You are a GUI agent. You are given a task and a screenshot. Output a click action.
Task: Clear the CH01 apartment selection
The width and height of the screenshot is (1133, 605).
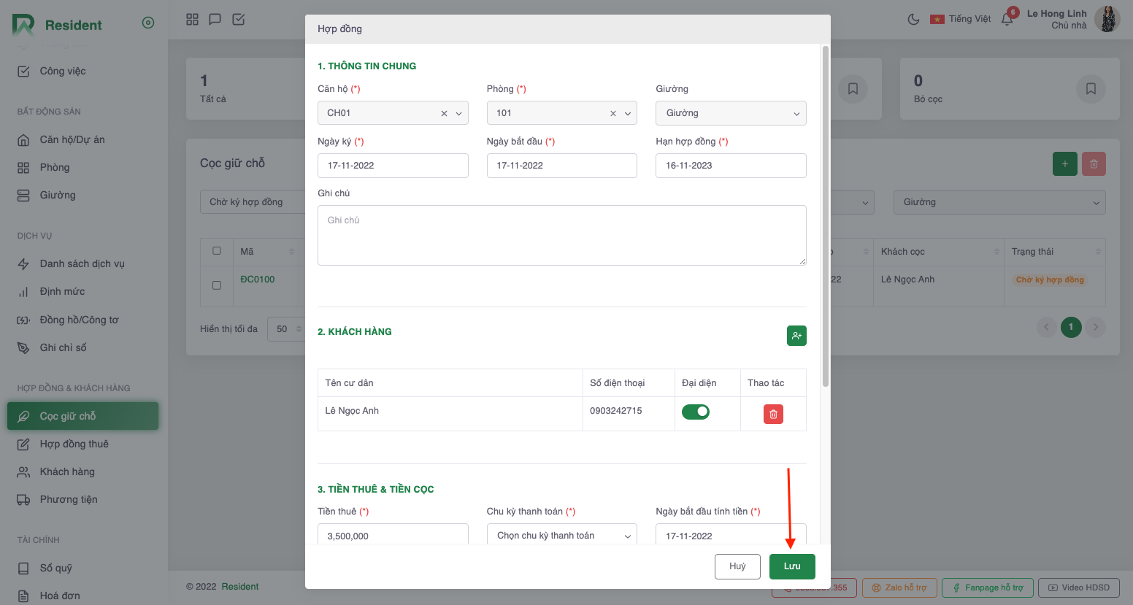tap(444, 114)
